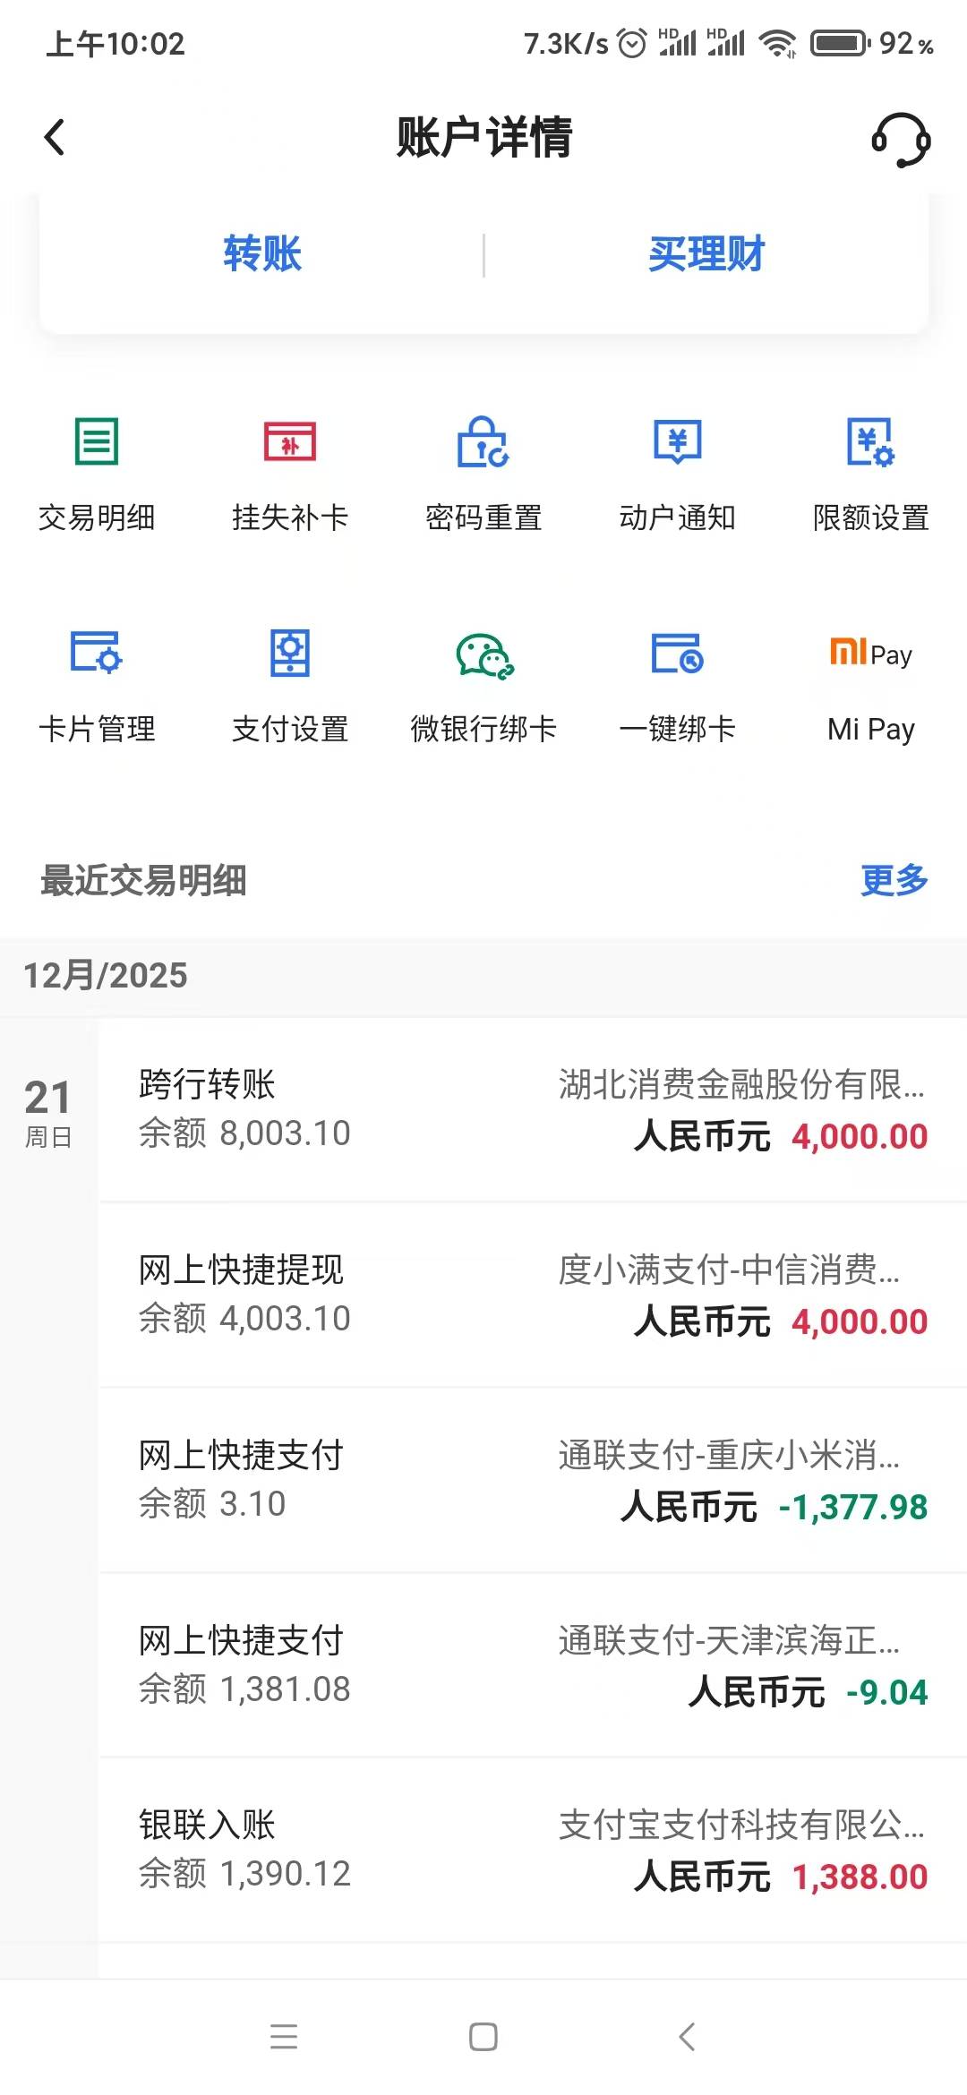Open the 跨行转账 4,000.00 transaction

[532, 1110]
